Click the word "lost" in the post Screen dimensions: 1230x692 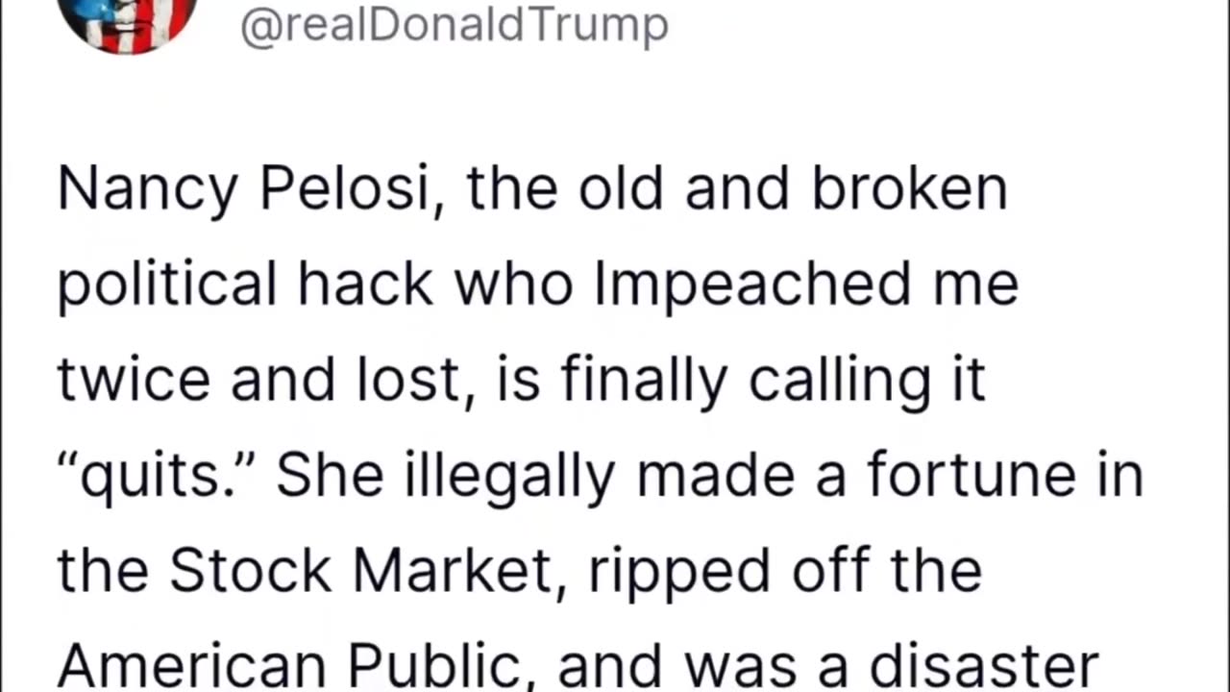(x=409, y=380)
